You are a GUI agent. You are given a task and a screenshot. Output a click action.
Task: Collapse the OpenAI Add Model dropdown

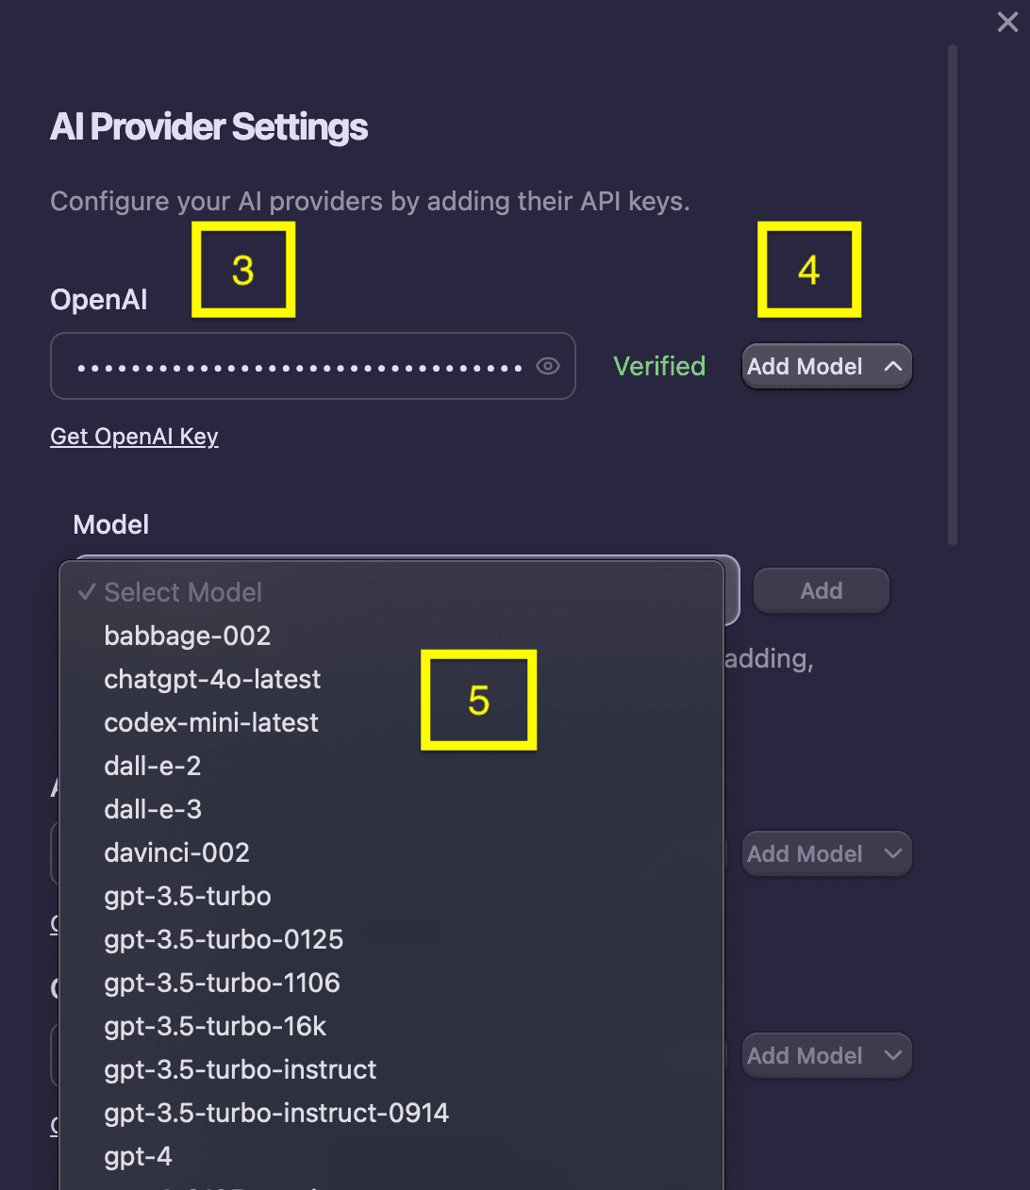click(x=826, y=366)
